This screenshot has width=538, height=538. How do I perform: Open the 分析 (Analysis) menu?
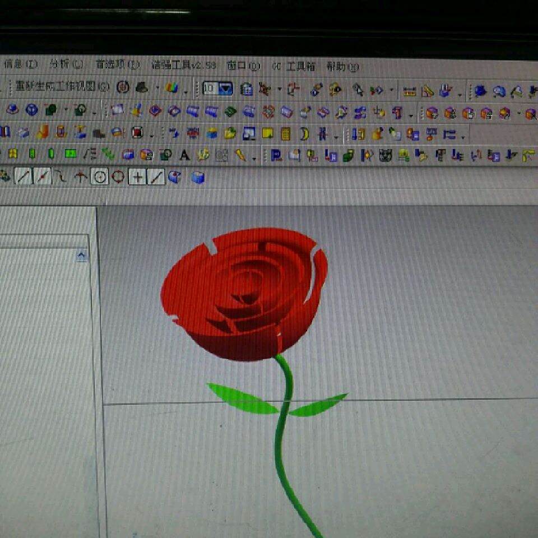[66, 64]
